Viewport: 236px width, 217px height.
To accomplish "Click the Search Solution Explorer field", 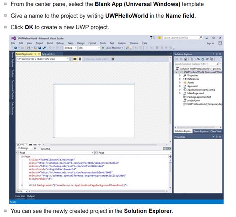I will click(195, 64).
